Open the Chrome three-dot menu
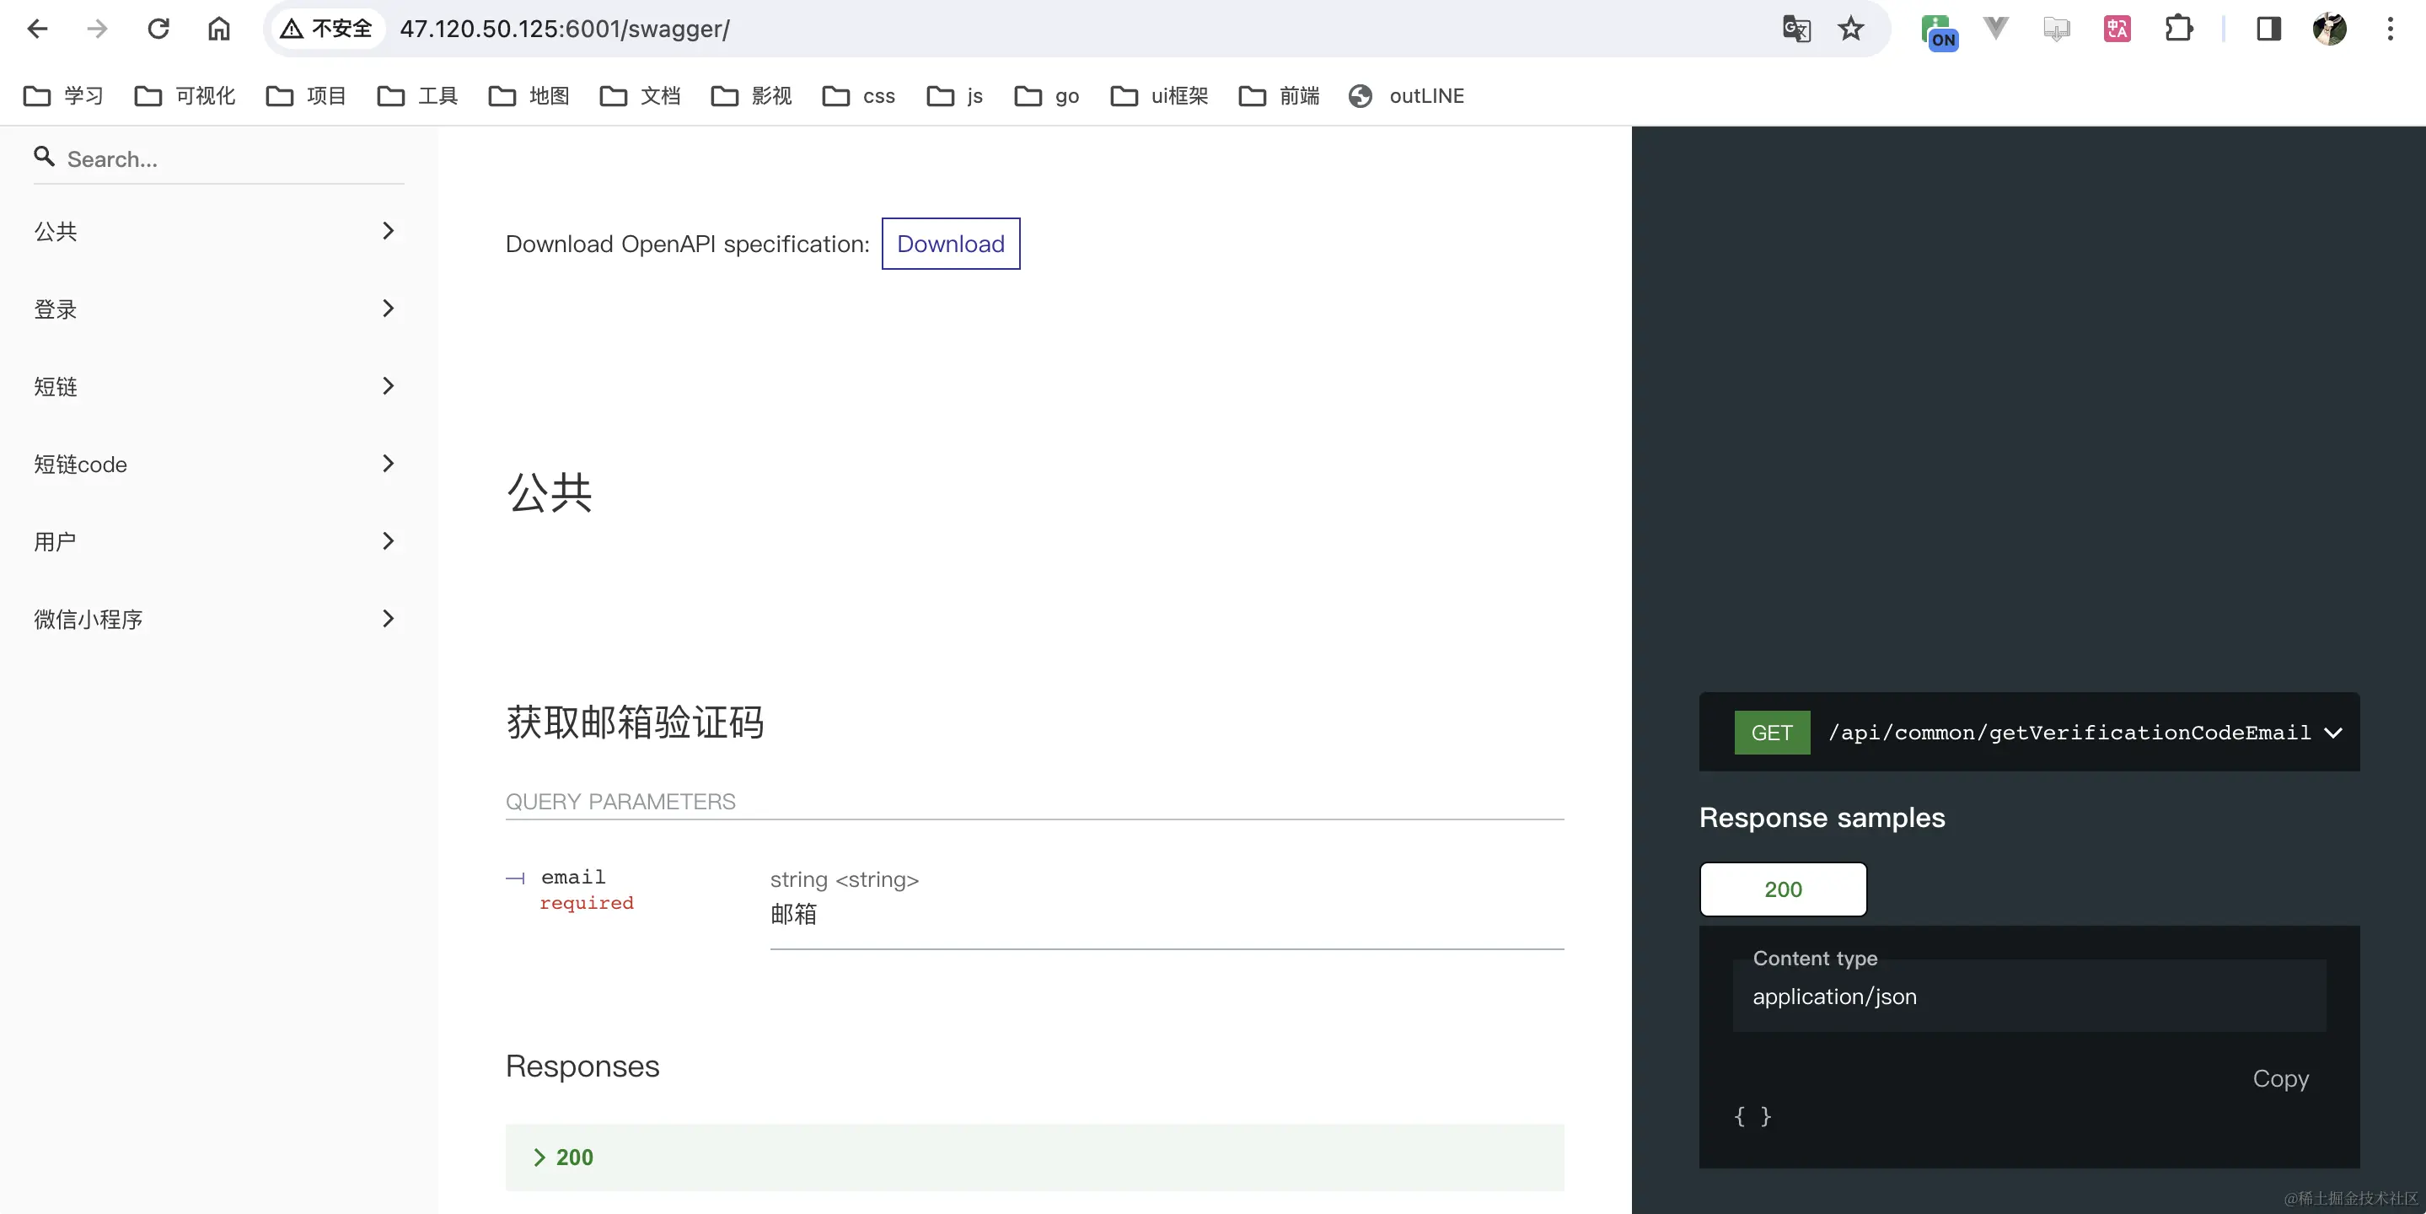Viewport: 2426px width, 1214px height. [x=2391, y=30]
